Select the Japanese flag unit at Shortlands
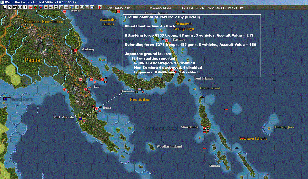The image size is (308, 179). click(x=204, y=128)
